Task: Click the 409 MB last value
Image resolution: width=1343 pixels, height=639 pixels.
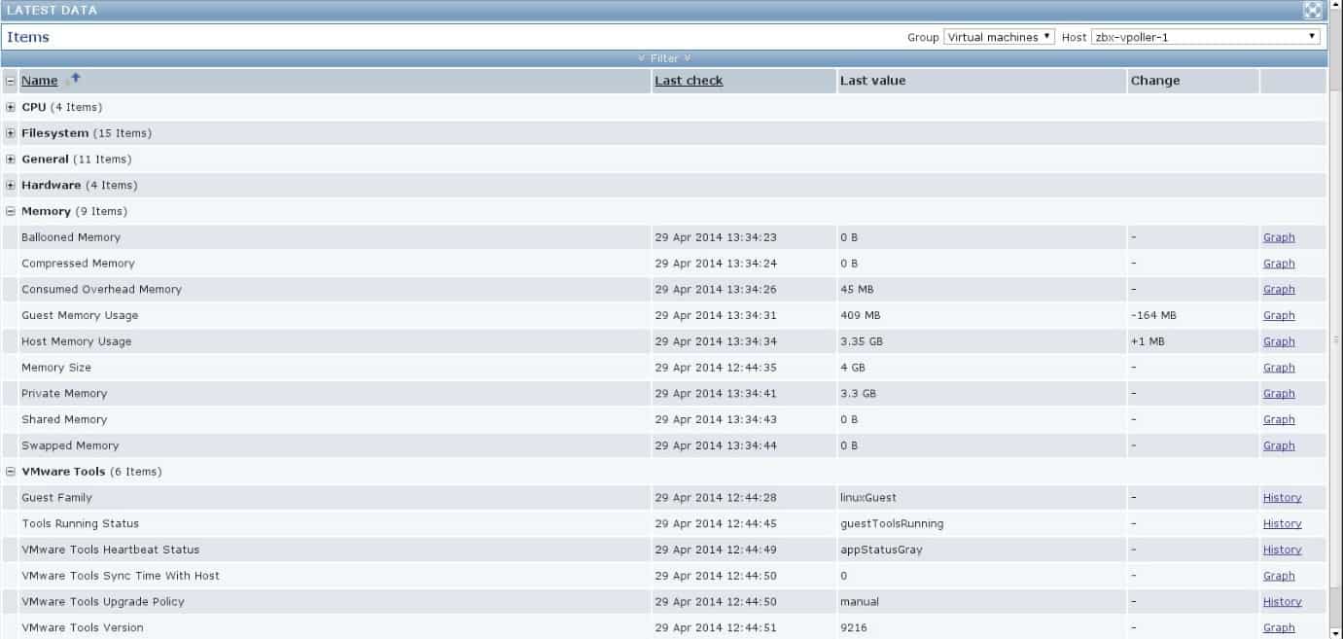Action: pos(861,316)
